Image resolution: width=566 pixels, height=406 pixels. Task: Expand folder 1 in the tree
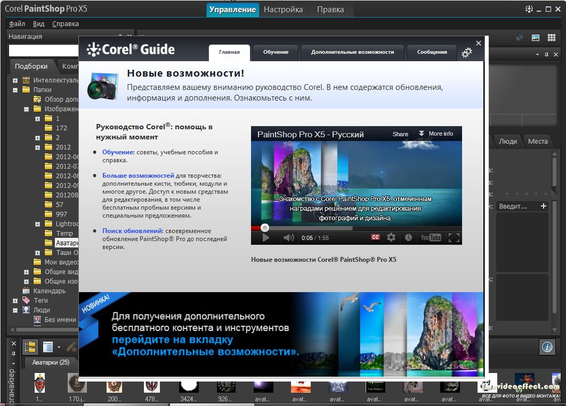click(x=37, y=119)
